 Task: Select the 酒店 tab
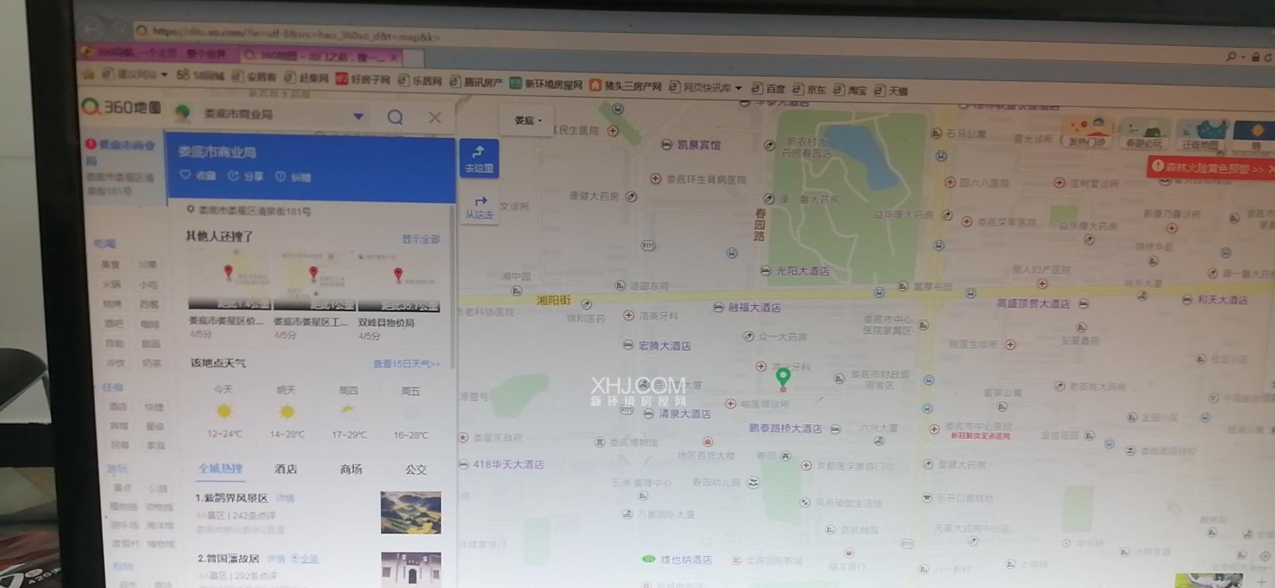(x=286, y=469)
